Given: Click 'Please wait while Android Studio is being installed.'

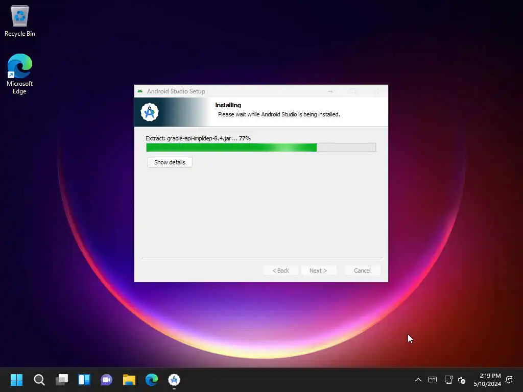Looking at the screenshot, I should [279, 114].
